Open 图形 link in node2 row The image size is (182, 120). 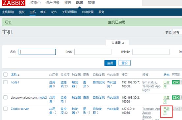point(86,98)
